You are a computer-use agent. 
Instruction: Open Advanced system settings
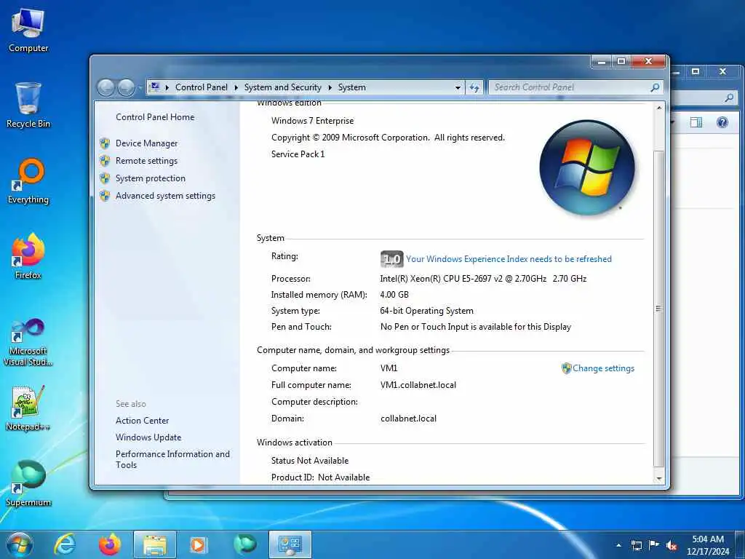click(165, 196)
